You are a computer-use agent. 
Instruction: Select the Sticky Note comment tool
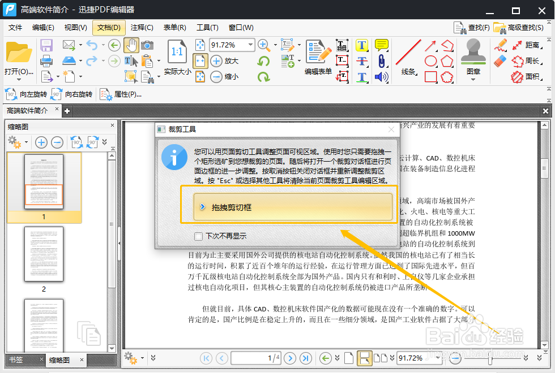(x=382, y=45)
